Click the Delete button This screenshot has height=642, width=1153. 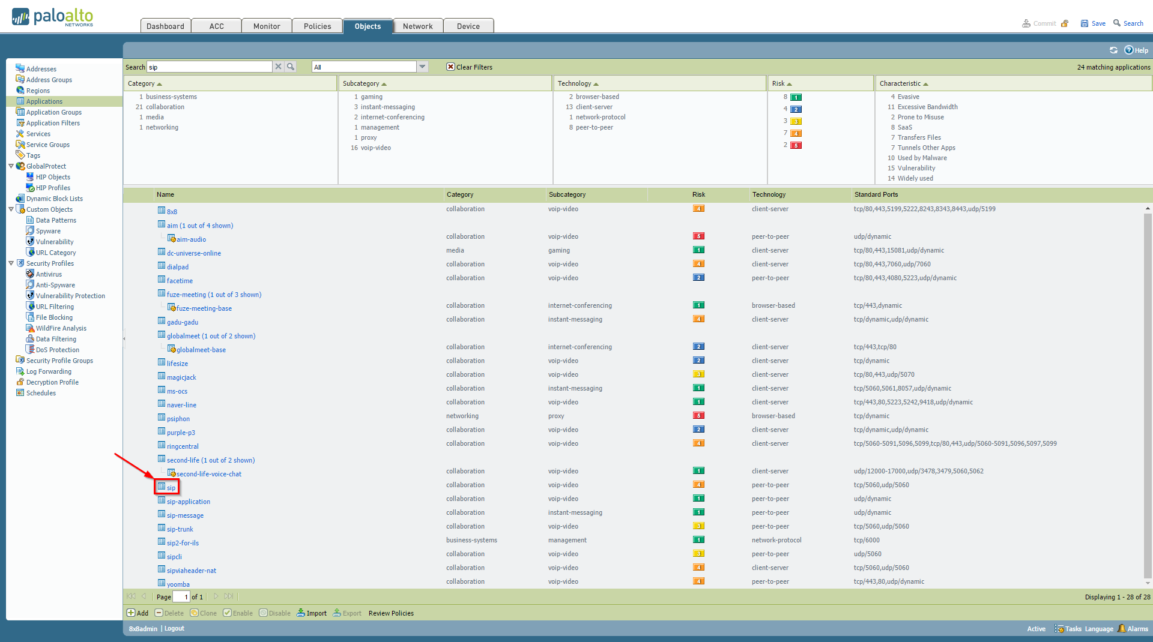[x=169, y=613]
